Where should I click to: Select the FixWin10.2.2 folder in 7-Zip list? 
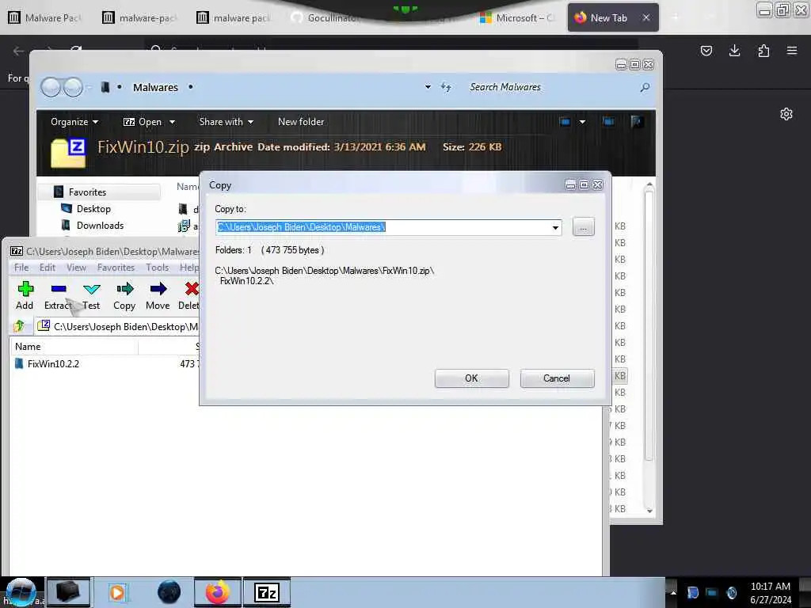coord(48,364)
